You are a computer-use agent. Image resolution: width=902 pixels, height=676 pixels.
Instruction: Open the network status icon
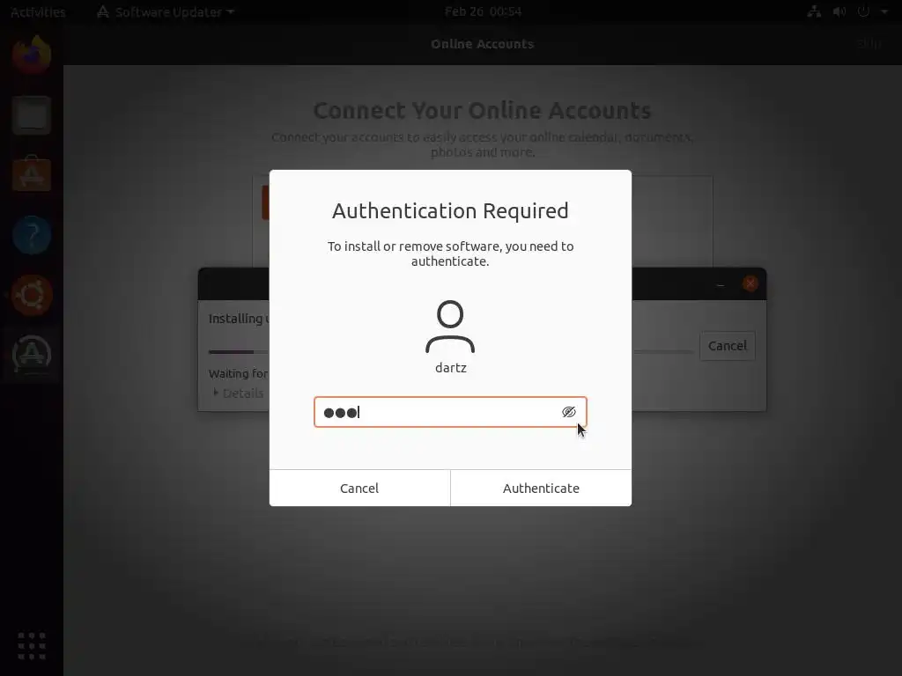click(814, 11)
